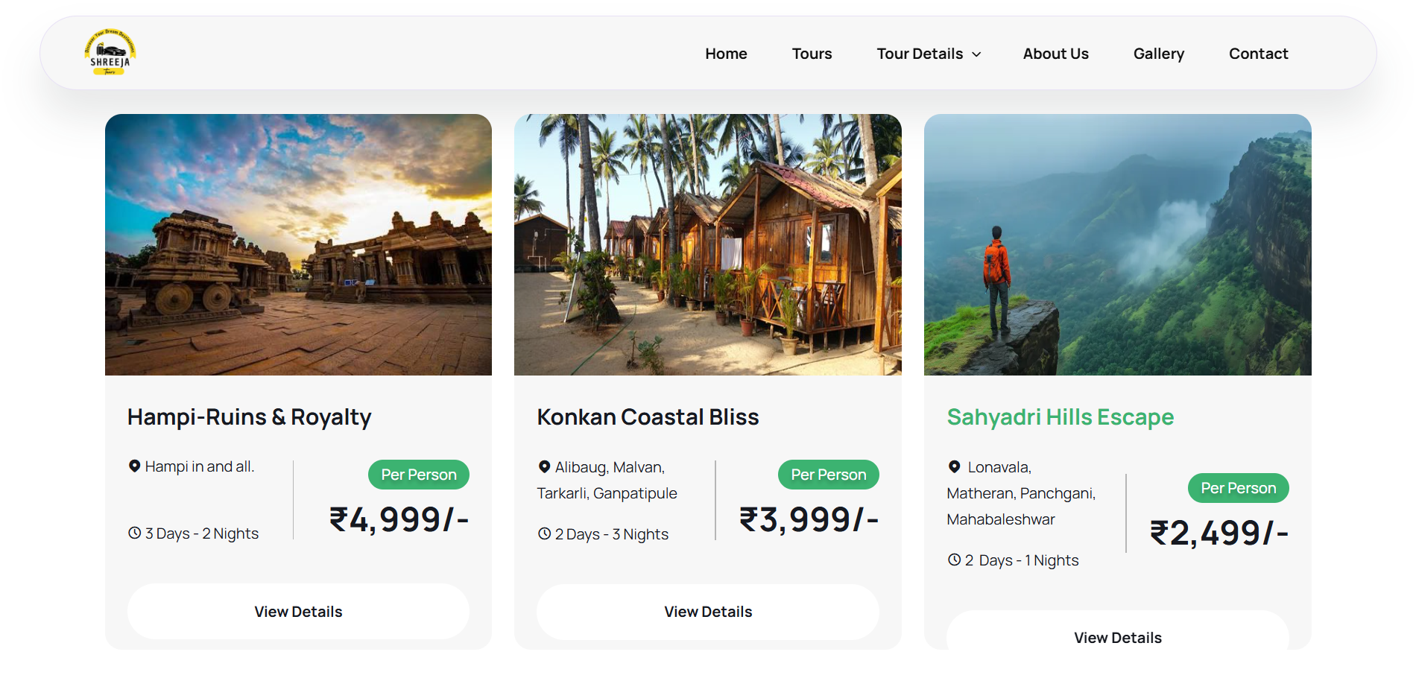Open the Contact page
Viewport: 1416px width, 678px height.
pos(1258,54)
